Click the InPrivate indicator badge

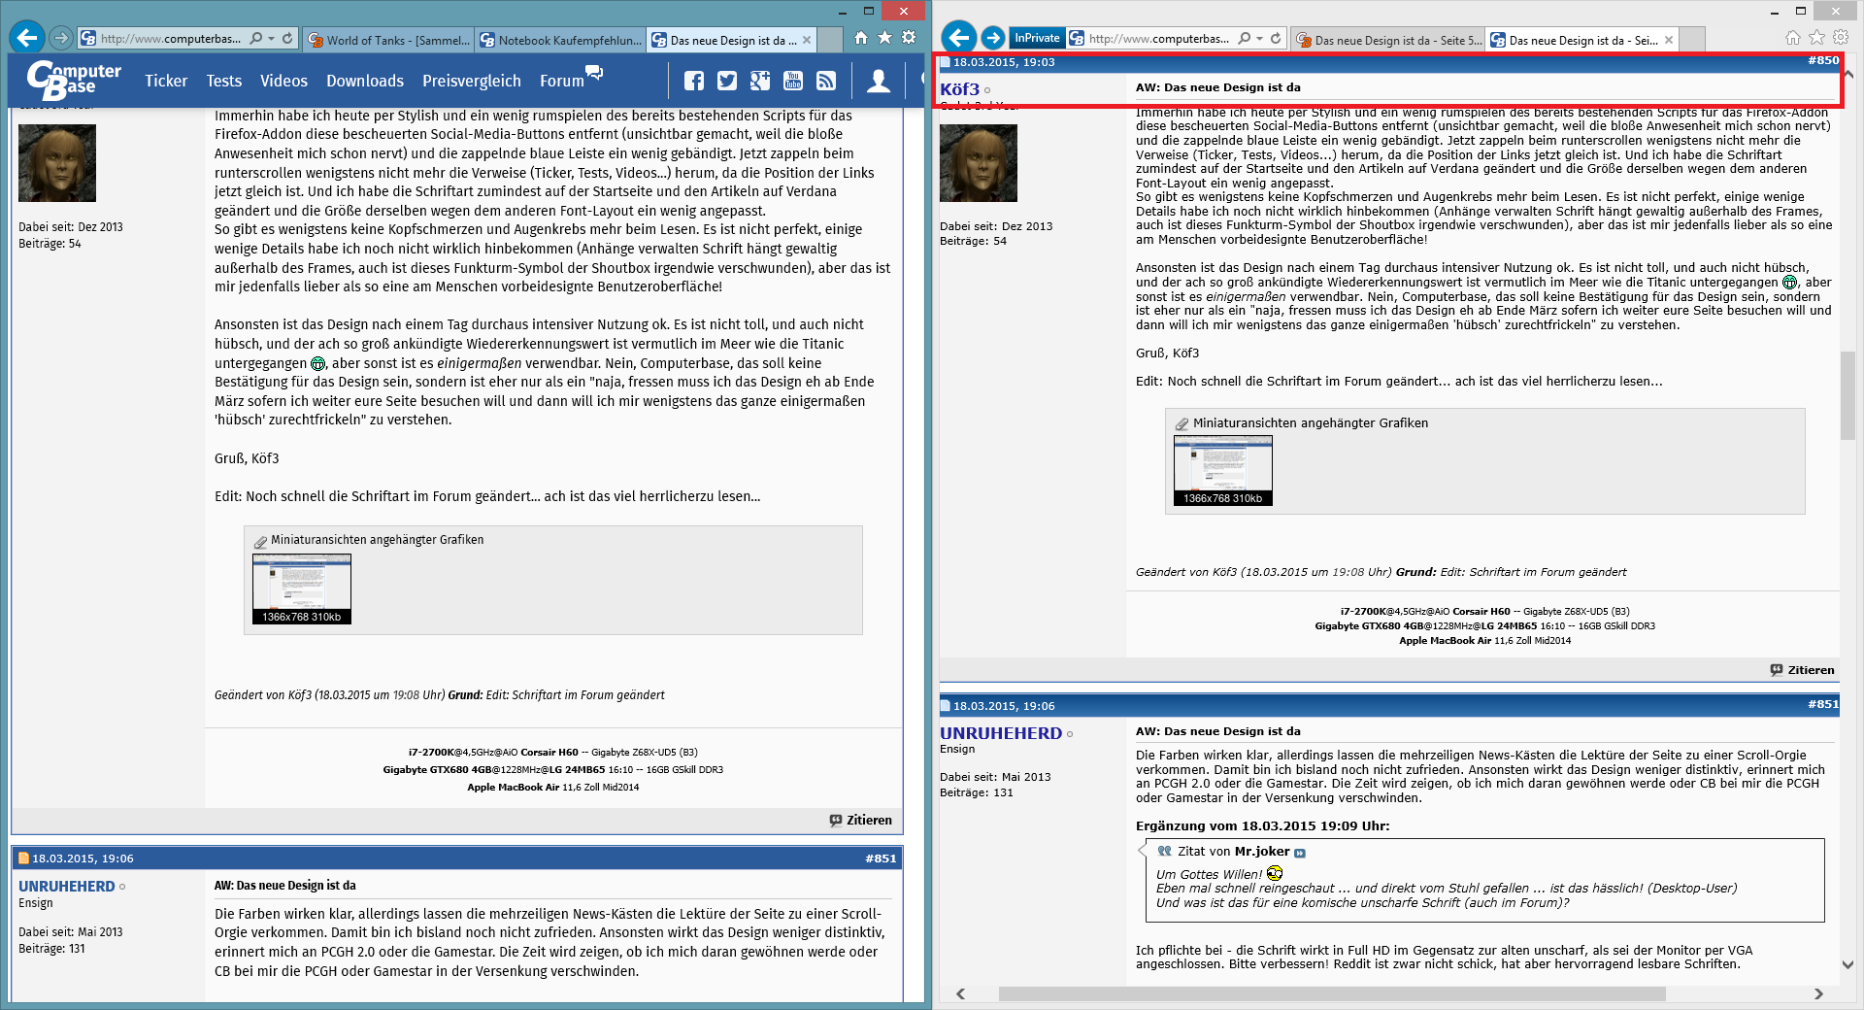[x=1037, y=38]
